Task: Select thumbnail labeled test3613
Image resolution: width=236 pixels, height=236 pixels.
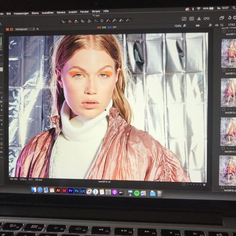Action: coord(228,92)
